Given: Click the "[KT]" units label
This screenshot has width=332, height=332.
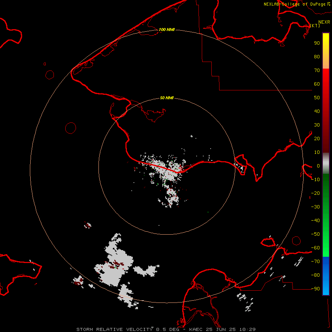Looking at the screenshot, I should pyautogui.click(x=315, y=25).
